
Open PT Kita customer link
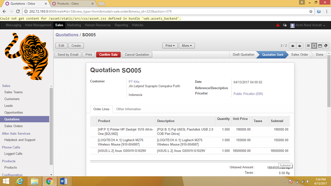pyautogui.click(x=134, y=82)
